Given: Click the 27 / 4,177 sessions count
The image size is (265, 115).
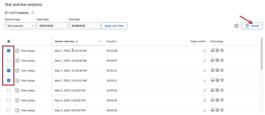Looking at the screenshot, I should click(17, 13).
